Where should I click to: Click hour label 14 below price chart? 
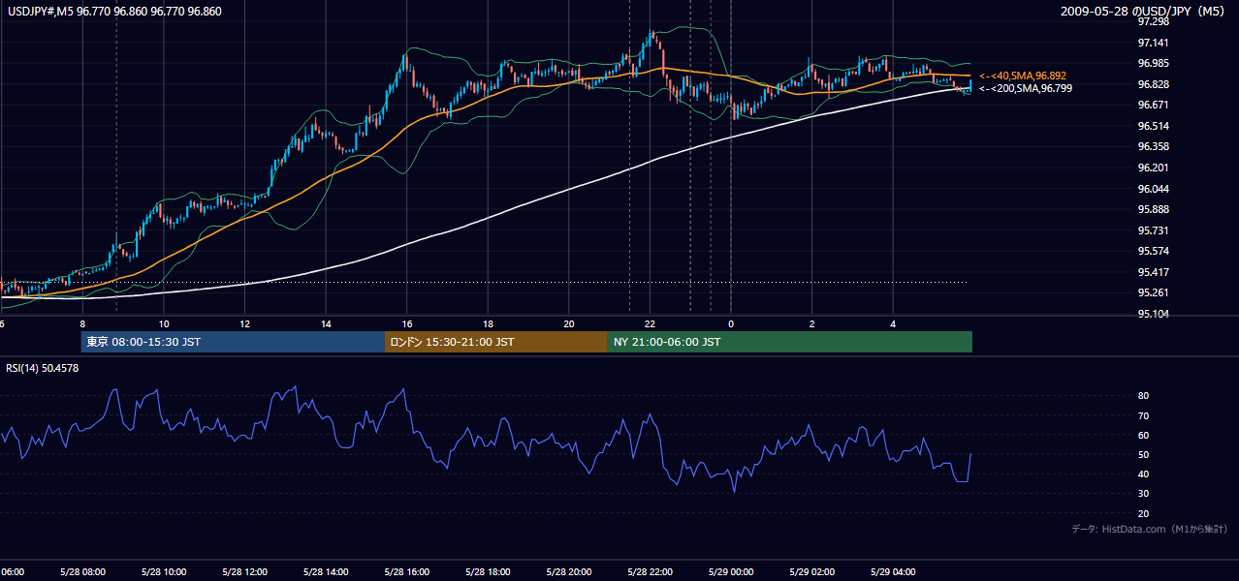click(326, 323)
